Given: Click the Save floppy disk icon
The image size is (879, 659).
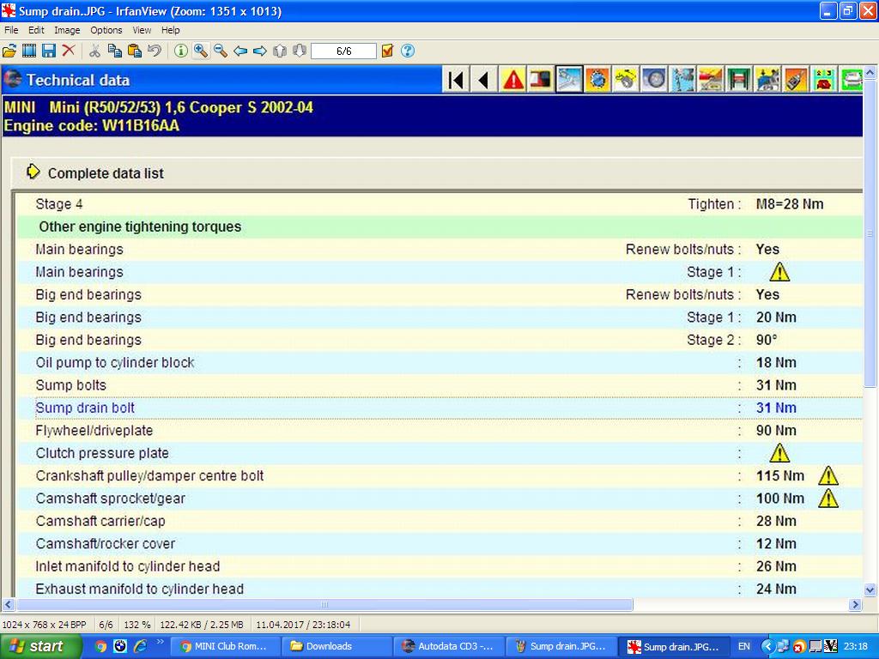Looking at the screenshot, I should (x=49, y=51).
